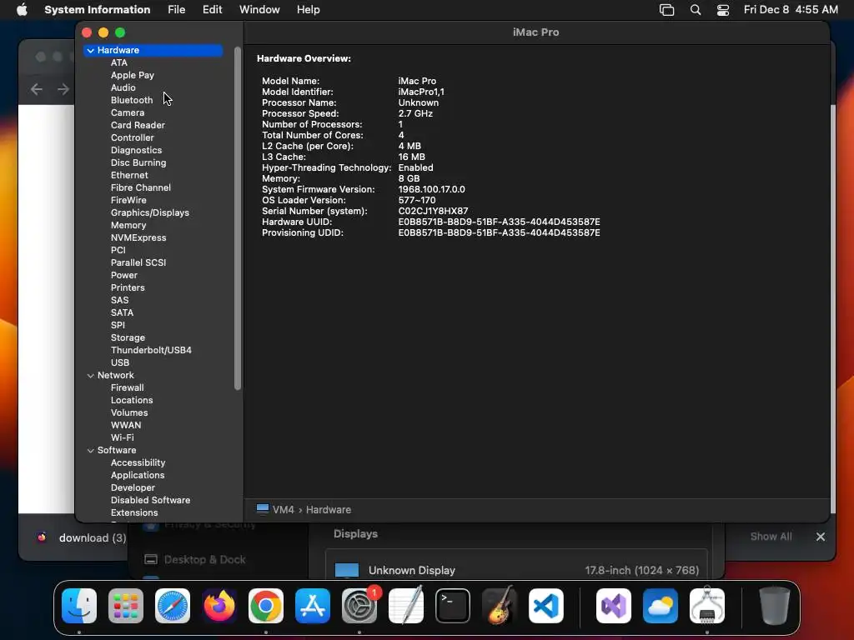The height and width of the screenshot is (640, 854).
Task: Select Card Reader in the sidebar
Action: click(x=138, y=125)
